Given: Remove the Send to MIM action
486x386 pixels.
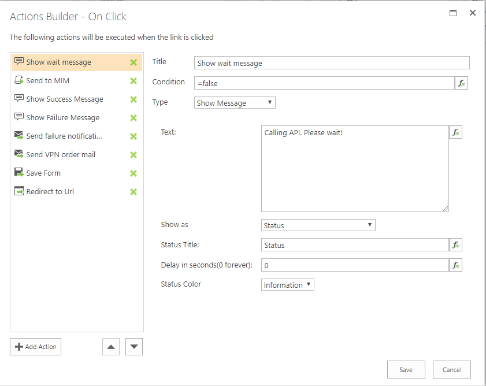Looking at the screenshot, I should pyautogui.click(x=133, y=81).
